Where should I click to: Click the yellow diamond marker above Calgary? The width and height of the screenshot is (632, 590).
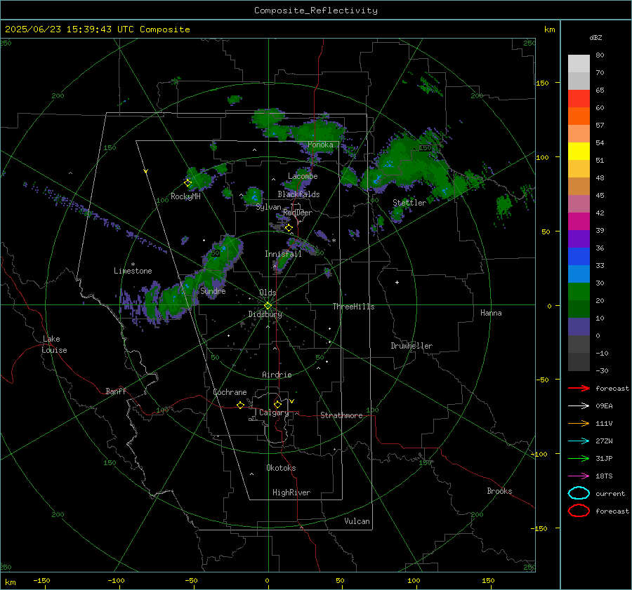[277, 404]
